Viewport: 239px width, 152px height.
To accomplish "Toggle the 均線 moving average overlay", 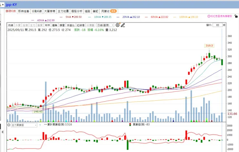I will point(11,25).
